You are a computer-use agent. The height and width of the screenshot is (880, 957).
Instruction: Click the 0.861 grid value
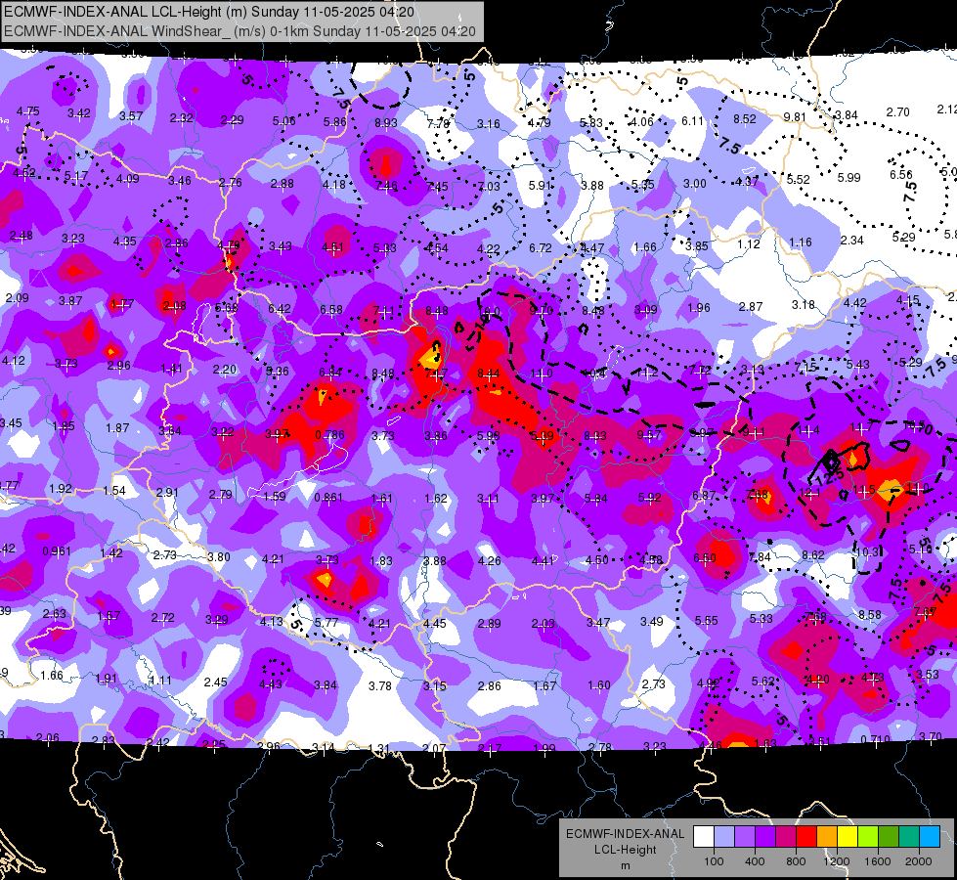pos(328,497)
